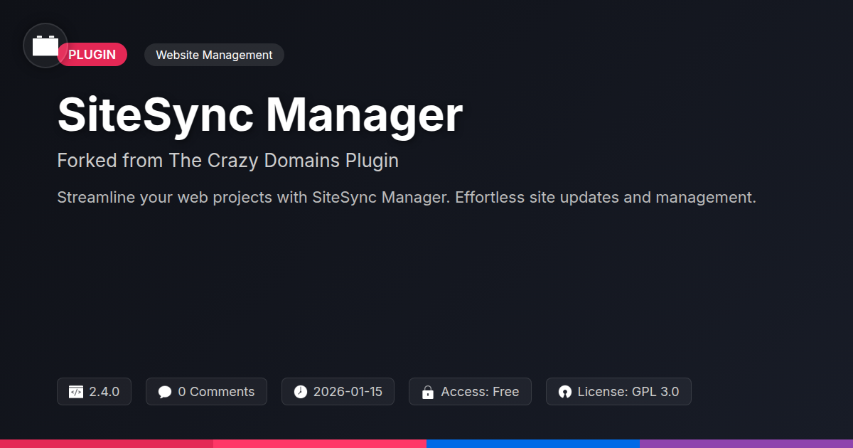
Task: Click the red PLUGIN badge
Action: click(92, 55)
